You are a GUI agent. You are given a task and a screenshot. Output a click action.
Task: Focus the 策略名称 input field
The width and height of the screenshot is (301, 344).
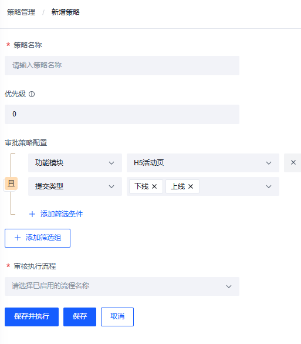pyautogui.click(x=122, y=65)
